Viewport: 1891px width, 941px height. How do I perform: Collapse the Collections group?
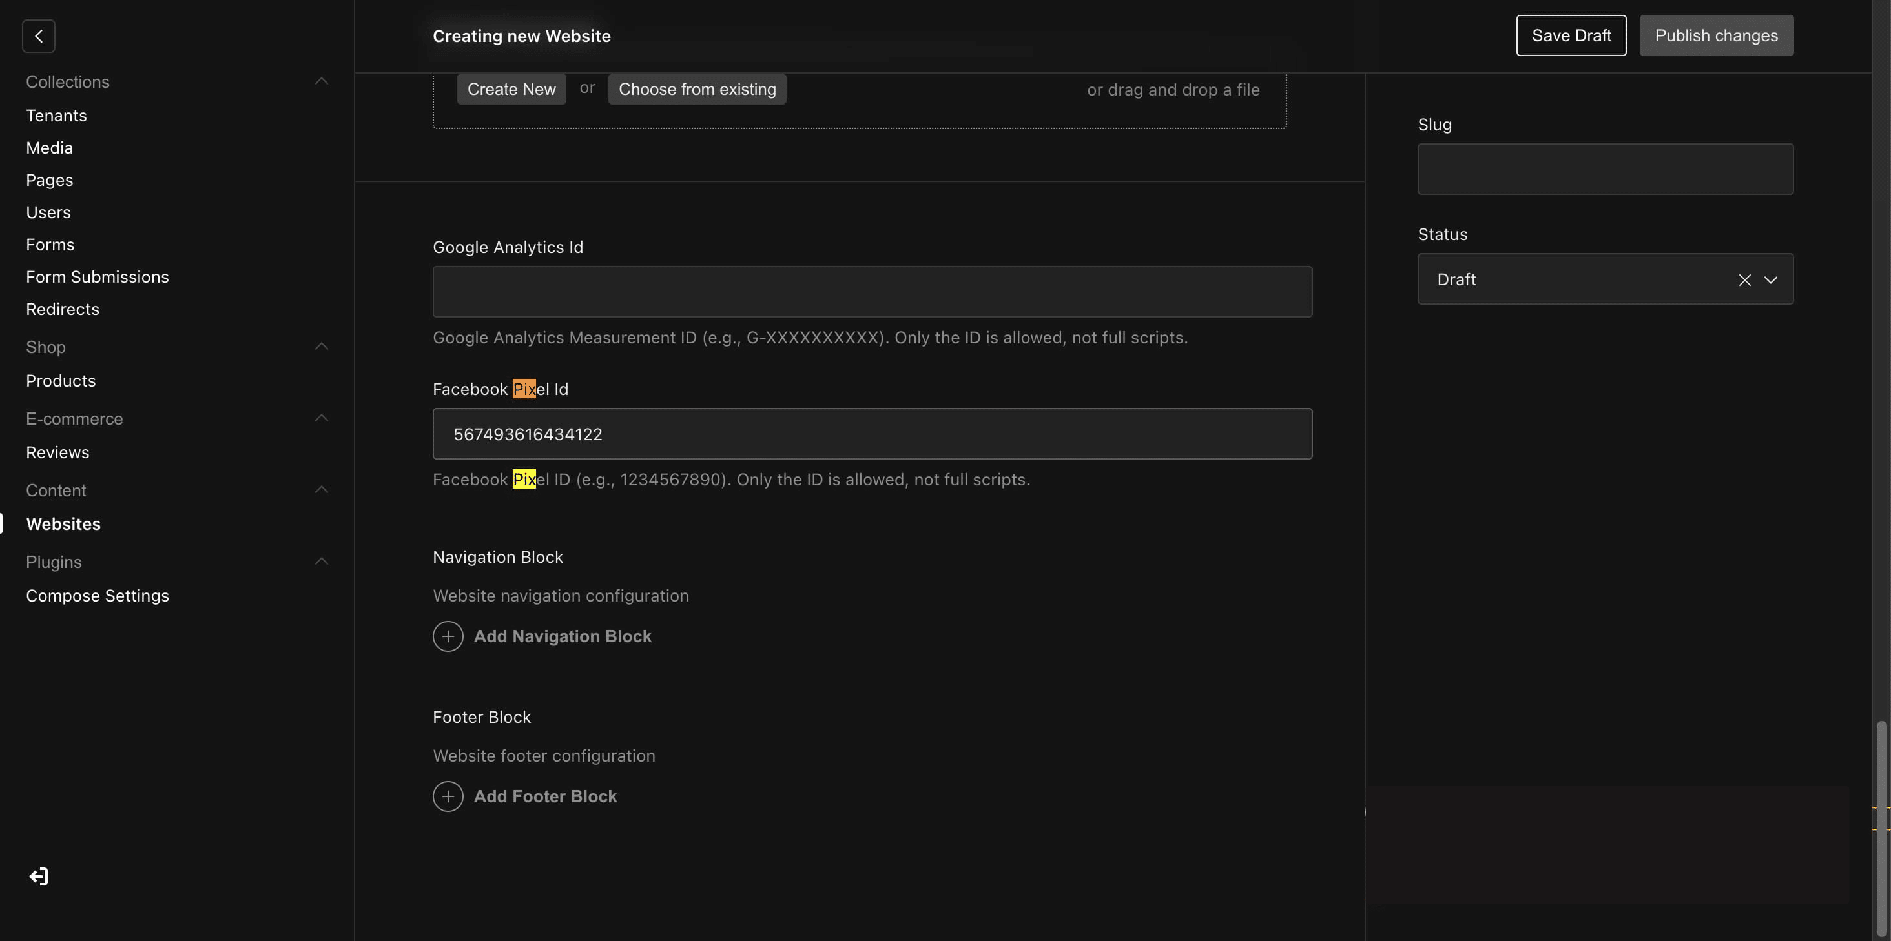tap(321, 81)
